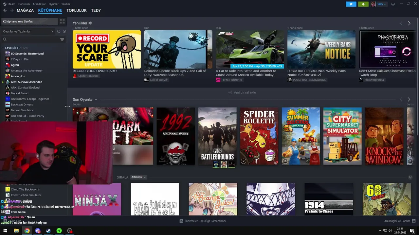The image size is (419, 235).
Task: Open Yenilikler settings gear icon
Action: [x=90, y=23]
